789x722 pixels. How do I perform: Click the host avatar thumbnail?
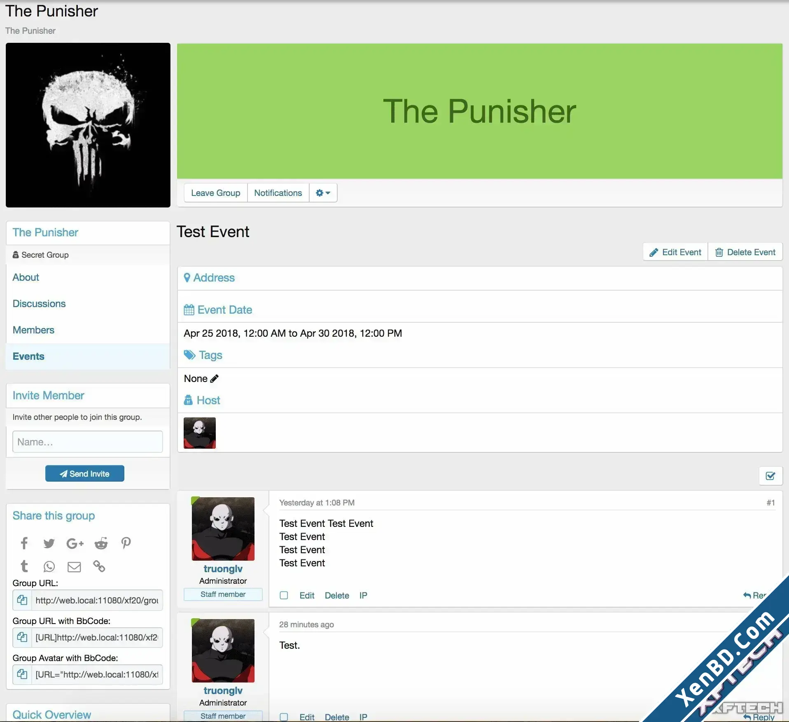pos(200,433)
